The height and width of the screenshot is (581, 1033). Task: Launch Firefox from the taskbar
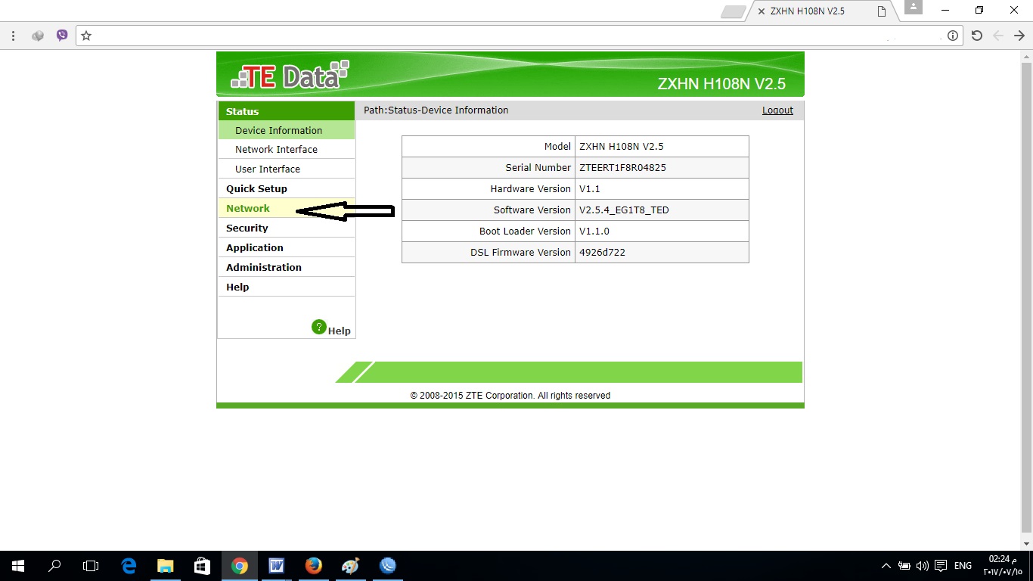(x=313, y=565)
